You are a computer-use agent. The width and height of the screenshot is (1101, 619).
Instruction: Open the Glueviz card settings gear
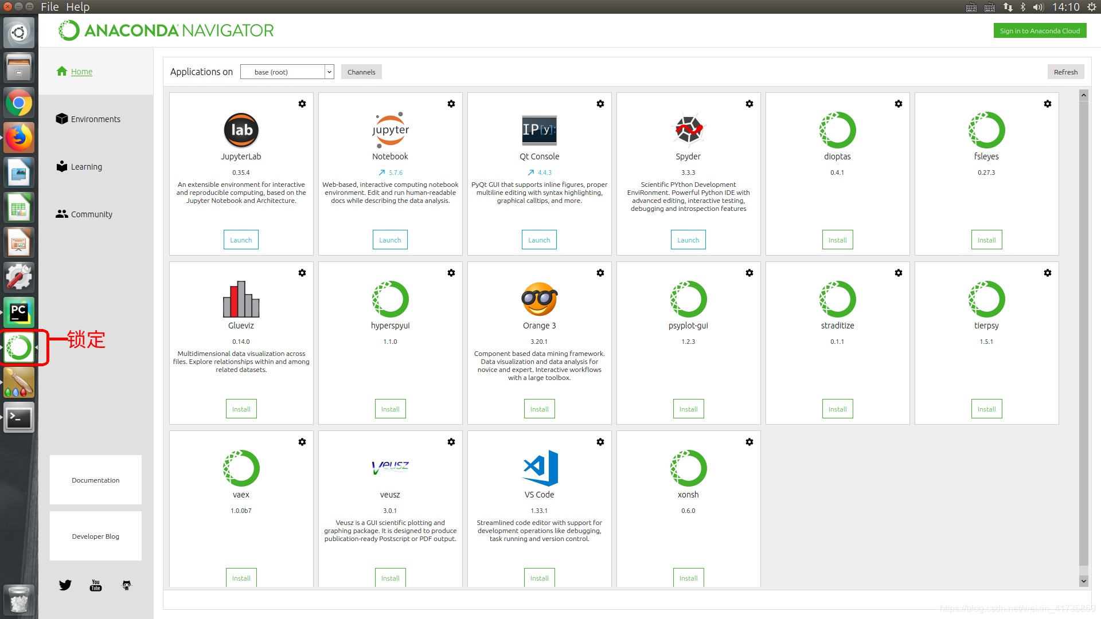coord(302,273)
